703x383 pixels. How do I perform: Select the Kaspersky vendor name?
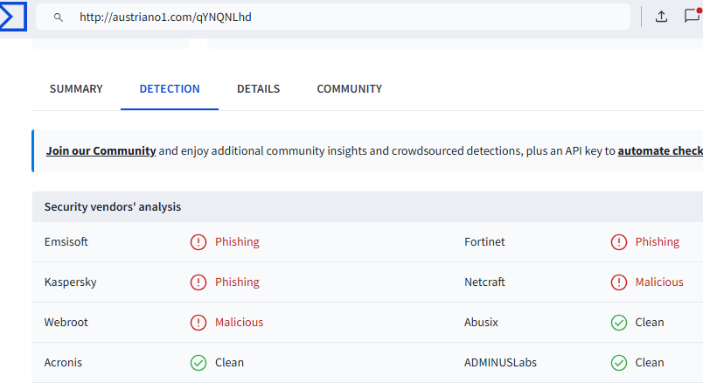71,282
